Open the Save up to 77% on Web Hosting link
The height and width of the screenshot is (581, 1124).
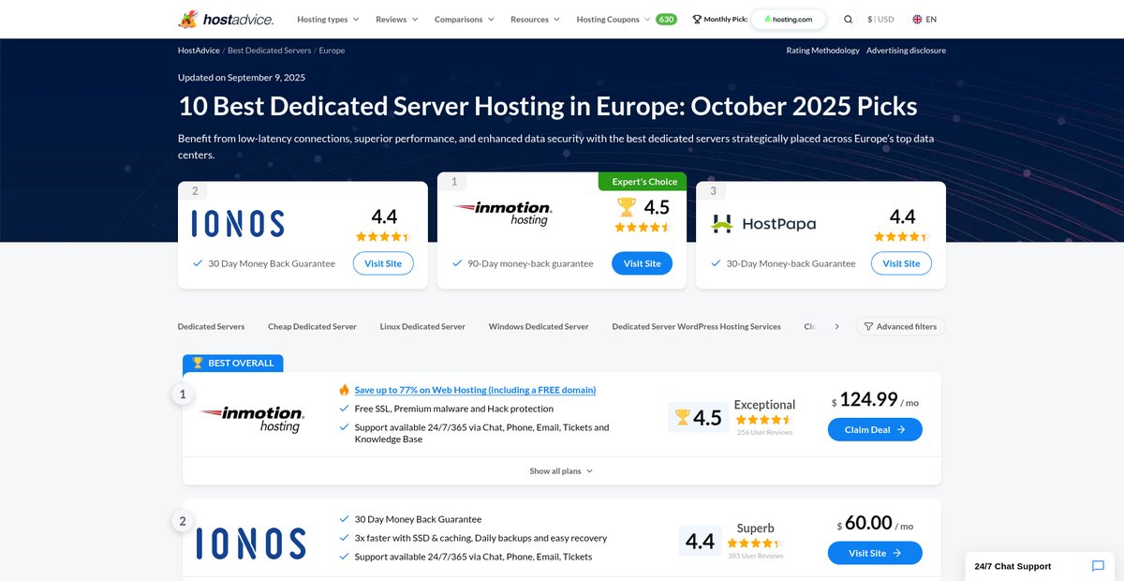(475, 390)
